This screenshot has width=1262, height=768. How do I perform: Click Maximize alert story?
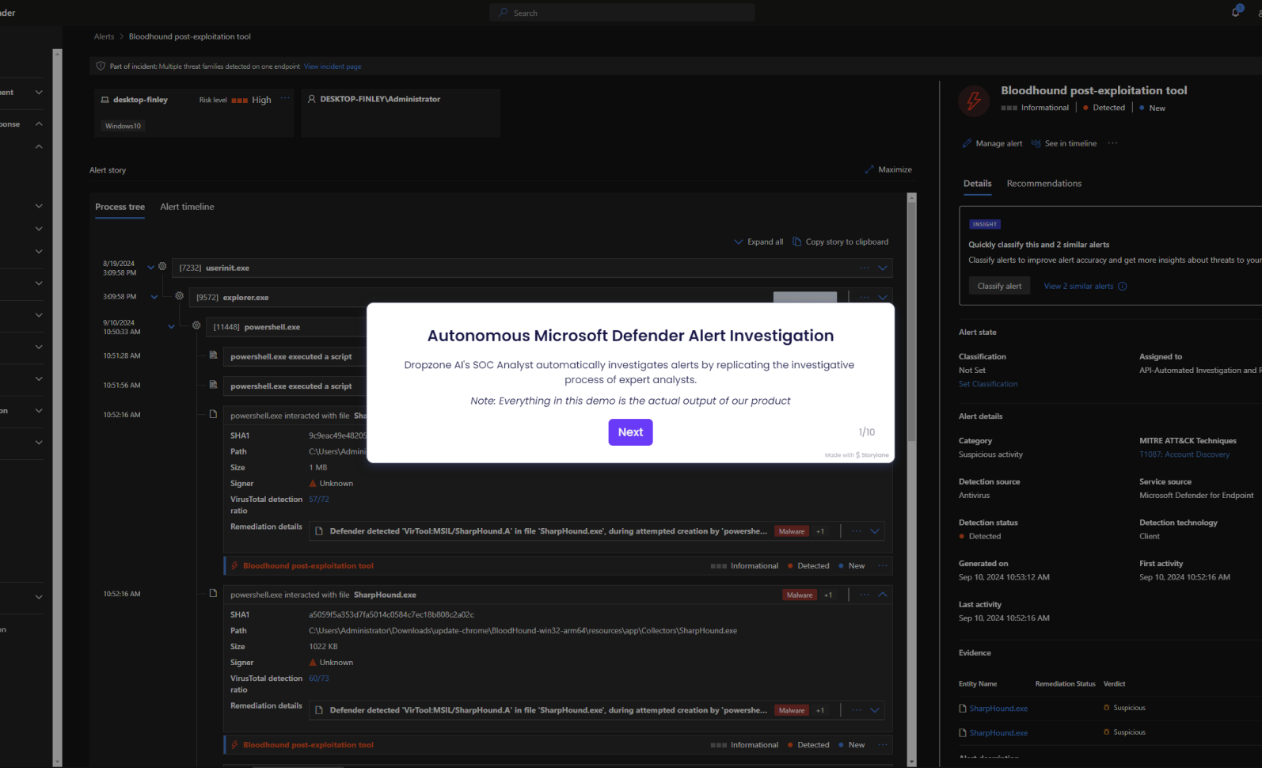pyautogui.click(x=888, y=169)
